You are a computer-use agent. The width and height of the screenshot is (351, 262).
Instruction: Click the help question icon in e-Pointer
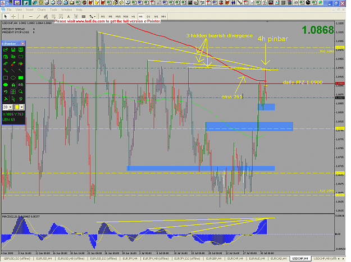click(x=21, y=99)
